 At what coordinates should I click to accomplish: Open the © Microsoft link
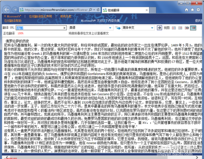point(13,16)
